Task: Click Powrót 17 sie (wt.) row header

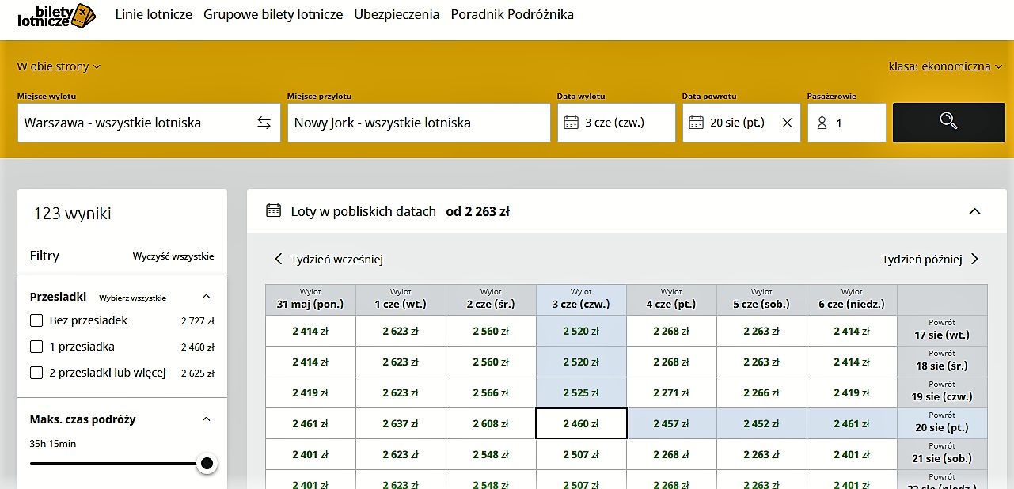Action: pyautogui.click(x=942, y=331)
